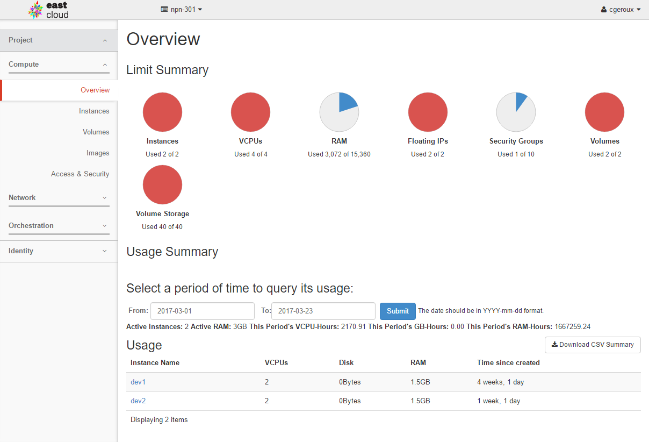Expand the Orchestration section
This screenshot has height=442, width=649.
coord(59,226)
